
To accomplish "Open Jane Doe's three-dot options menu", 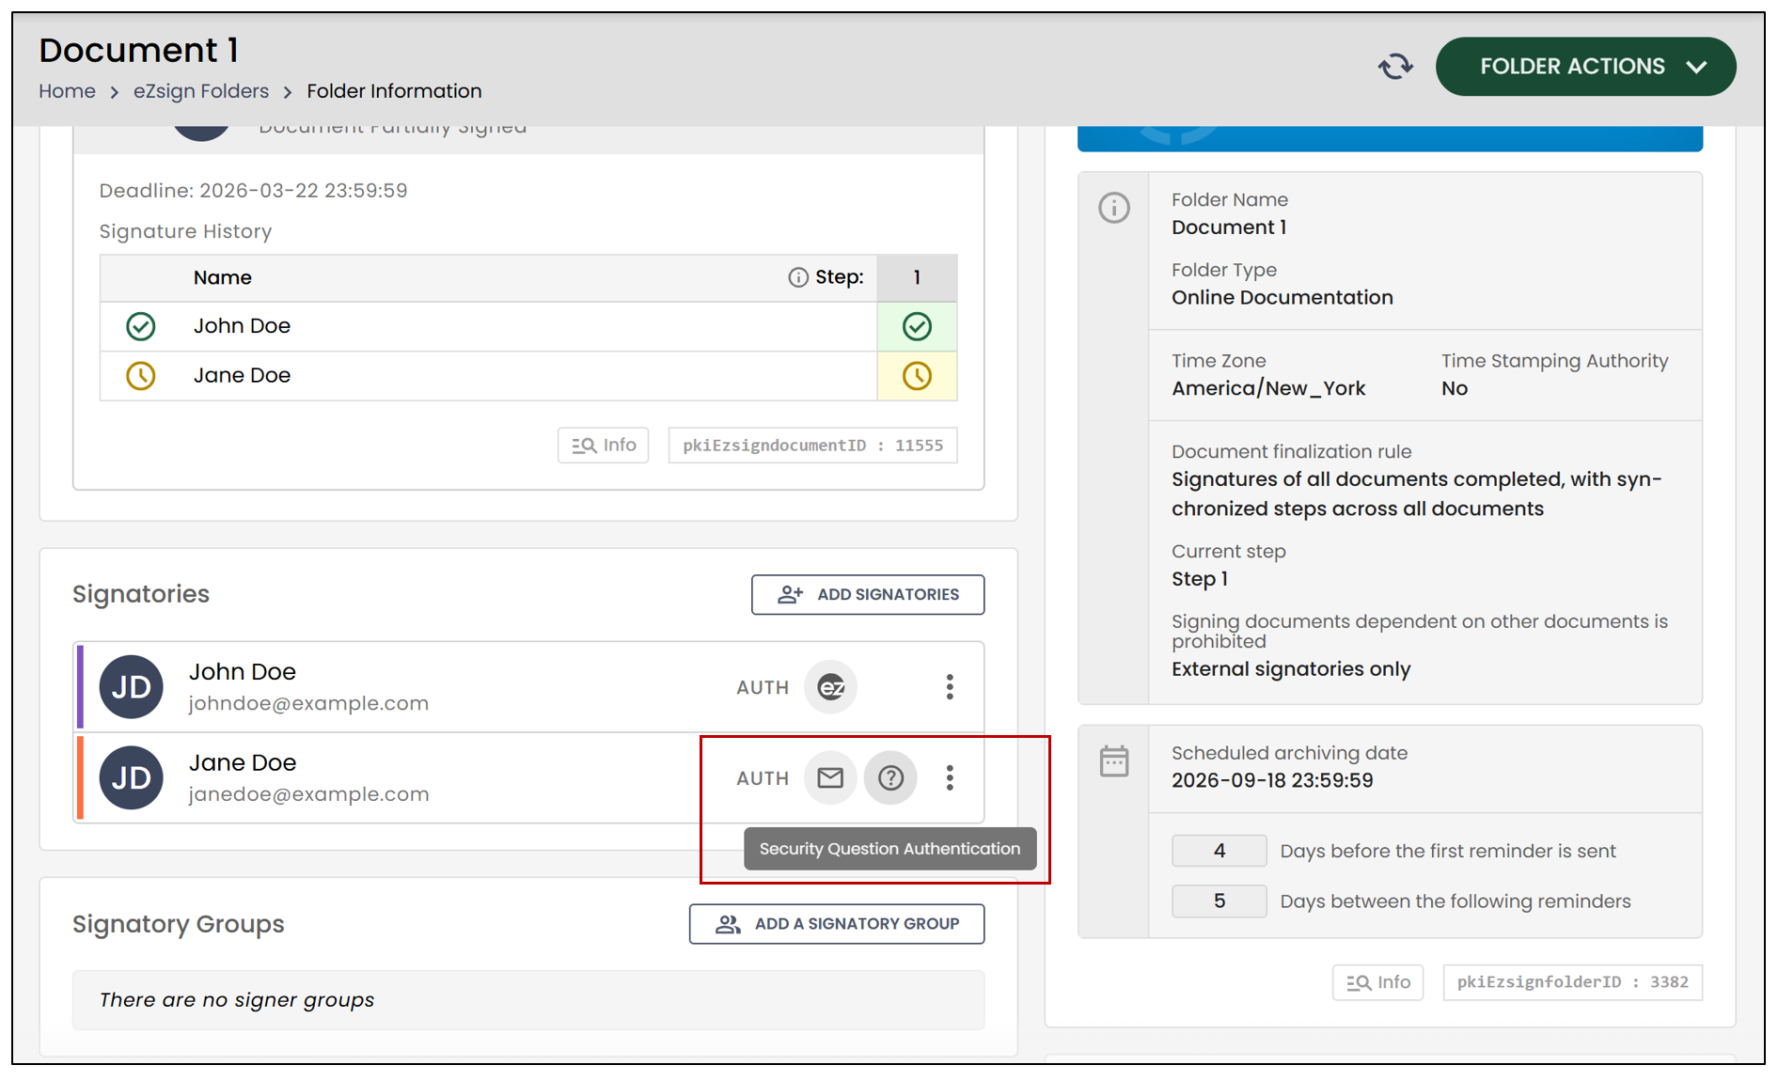I will point(950,777).
